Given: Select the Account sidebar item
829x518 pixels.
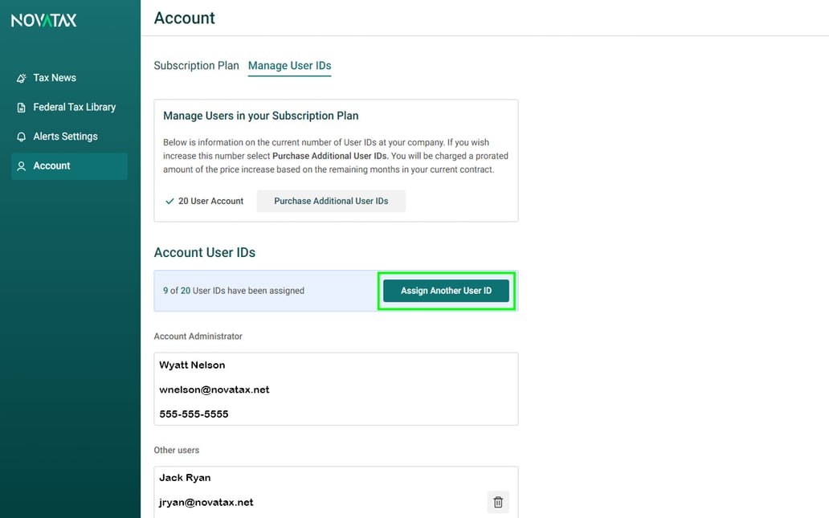Looking at the screenshot, I should pos(69,166).
